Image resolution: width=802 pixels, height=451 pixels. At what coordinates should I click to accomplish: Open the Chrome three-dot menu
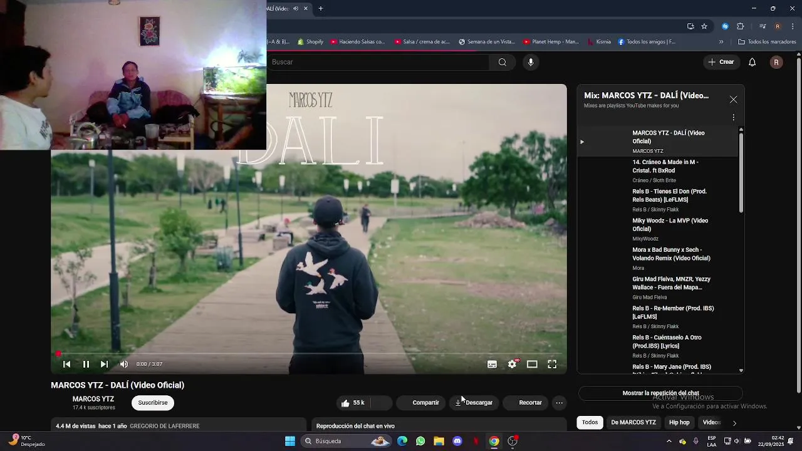793,26
